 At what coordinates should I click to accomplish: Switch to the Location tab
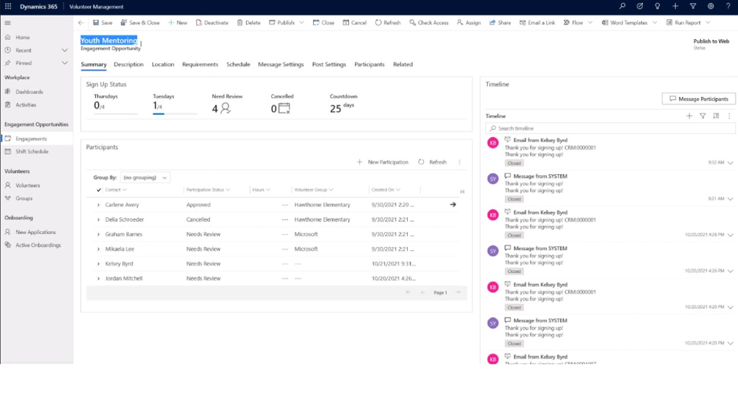pyautogui.click(x=163, y=65)
